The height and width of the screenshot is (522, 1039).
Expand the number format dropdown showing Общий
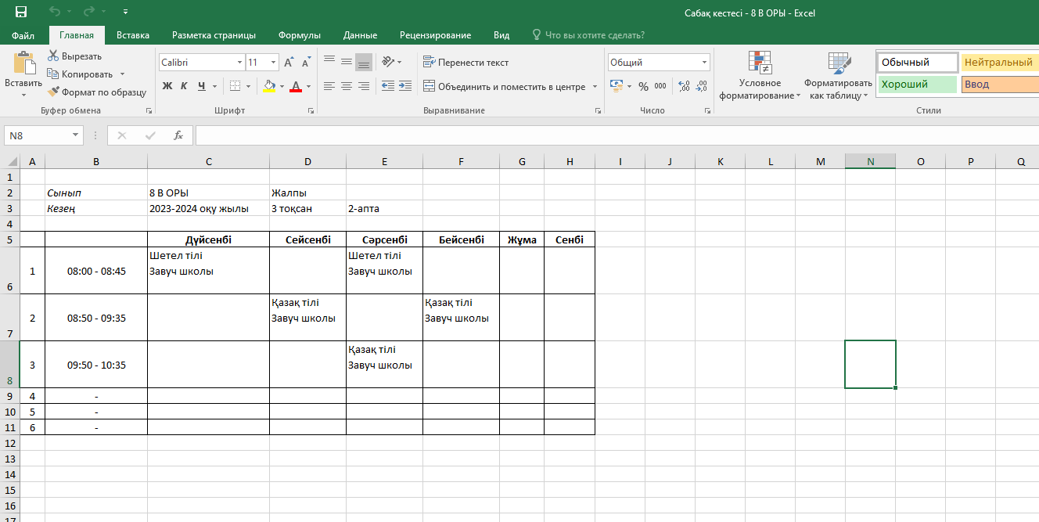pyautogui.click(x=704, y=63)
